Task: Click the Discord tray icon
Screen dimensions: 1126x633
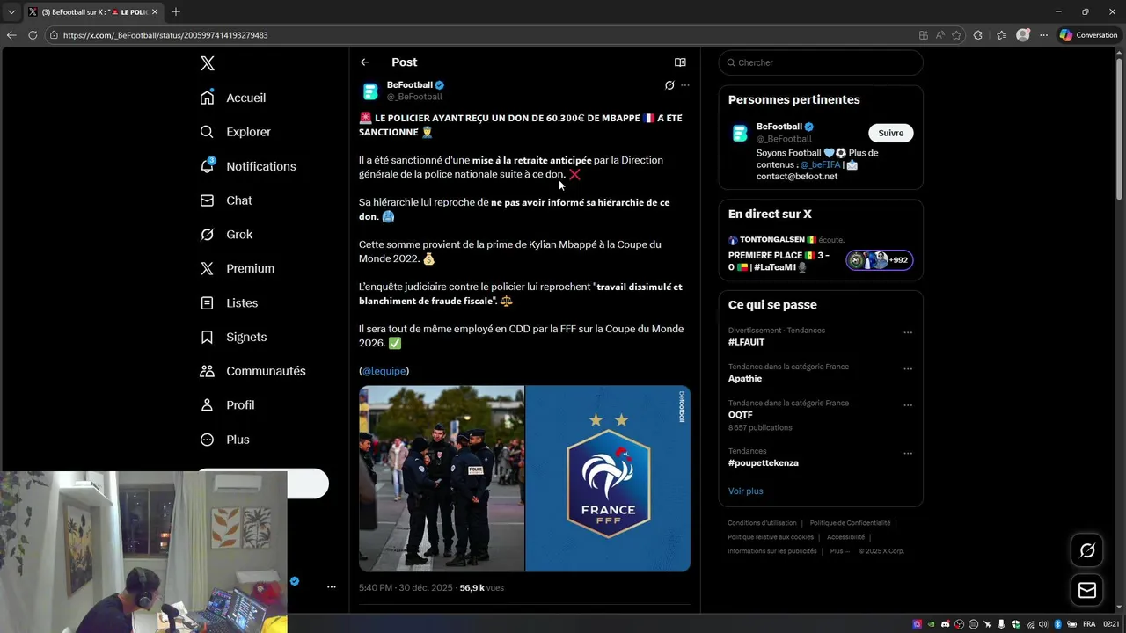Action: 946,624
